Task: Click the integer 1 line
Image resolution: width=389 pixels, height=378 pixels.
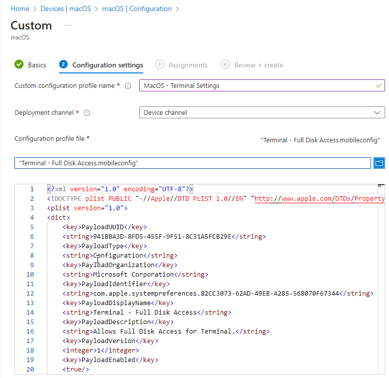Action: [x=101, y=351]
